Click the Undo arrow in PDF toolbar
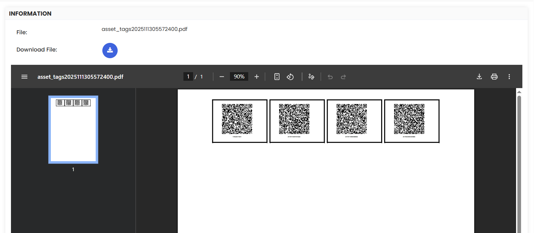The width and height of the screenshot is (534, 233). [x=330, y=77]
